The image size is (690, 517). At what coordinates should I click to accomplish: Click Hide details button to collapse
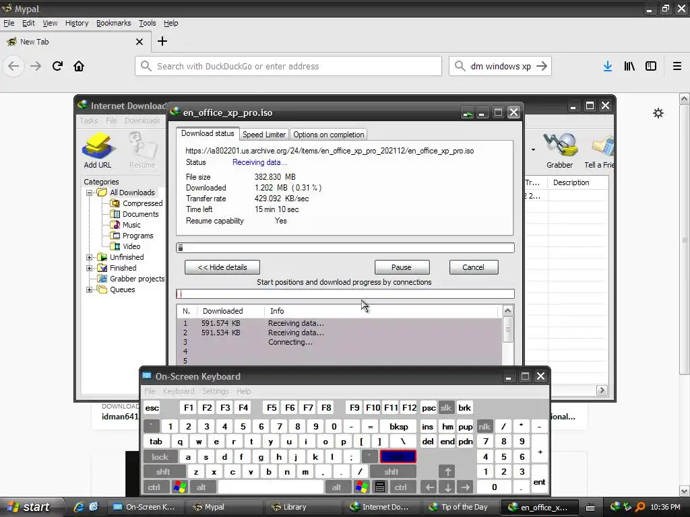tap(222, 267)
